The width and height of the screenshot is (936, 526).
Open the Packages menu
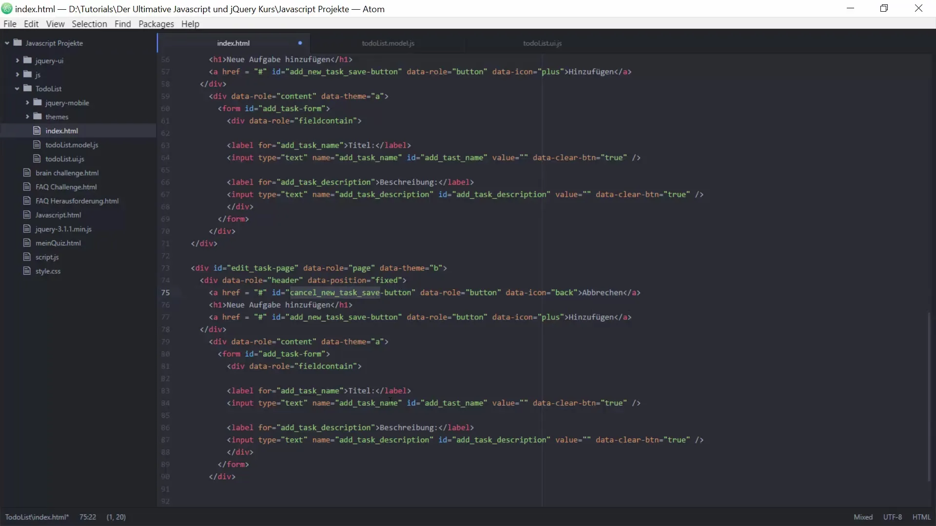pyautogui.click(x=156, y=24)
